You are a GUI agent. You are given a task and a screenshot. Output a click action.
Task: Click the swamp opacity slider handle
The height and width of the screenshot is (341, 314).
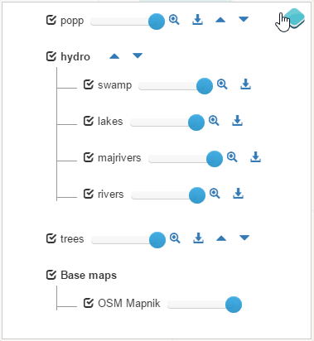tap(205, 86)
